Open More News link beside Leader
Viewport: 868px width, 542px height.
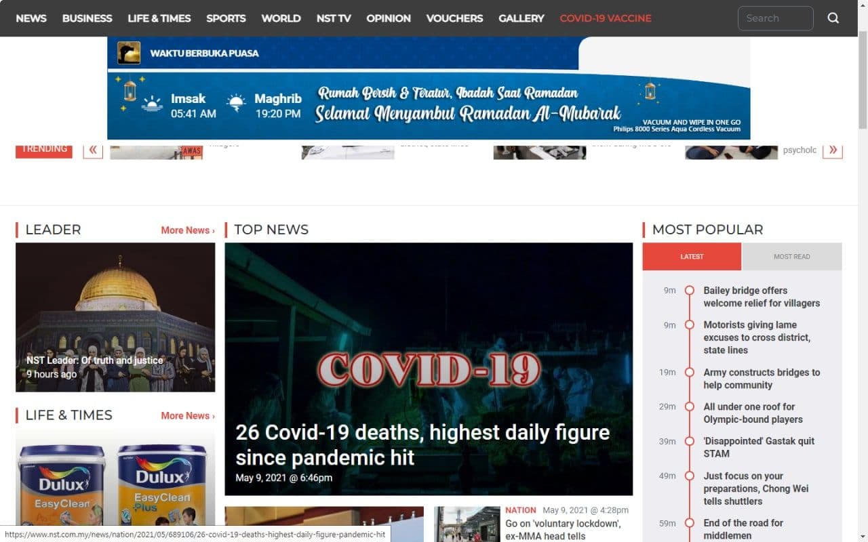187,230
